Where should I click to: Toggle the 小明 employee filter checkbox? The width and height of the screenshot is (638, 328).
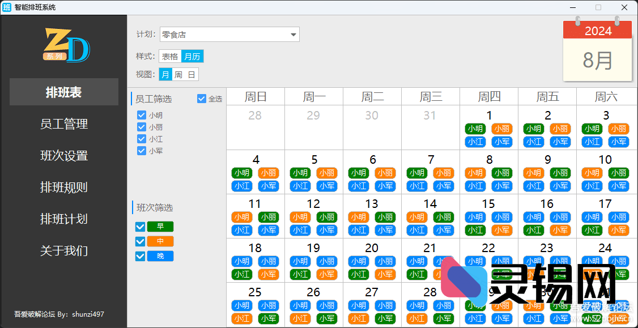click(142, 115)
